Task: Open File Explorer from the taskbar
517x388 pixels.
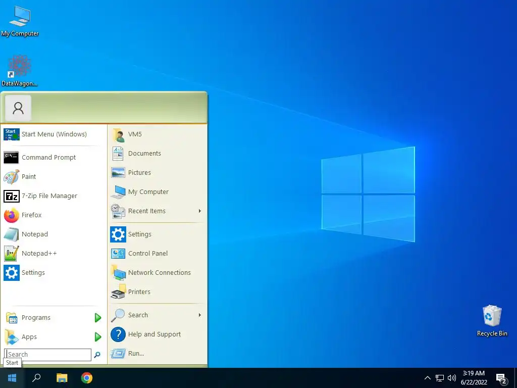Action: point(62,378)
